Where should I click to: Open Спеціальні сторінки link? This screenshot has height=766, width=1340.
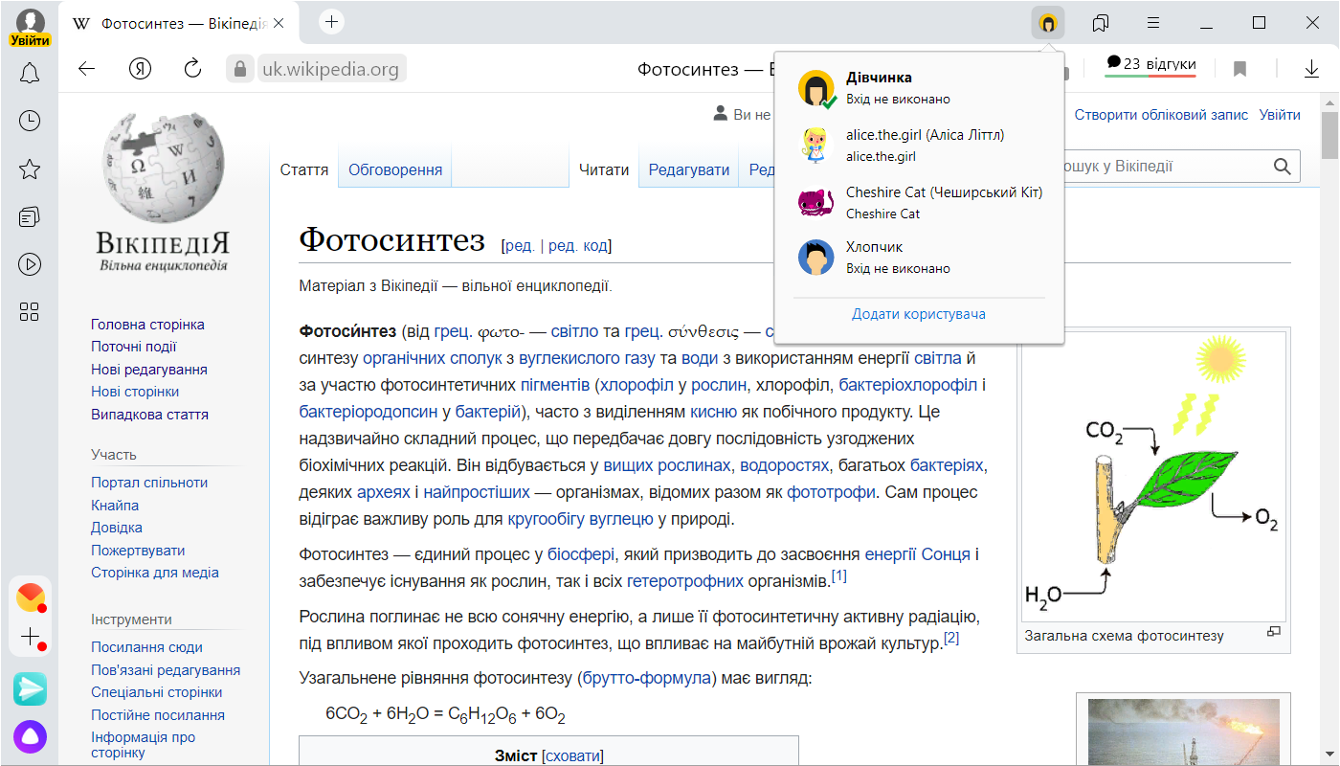click(157, 692)
